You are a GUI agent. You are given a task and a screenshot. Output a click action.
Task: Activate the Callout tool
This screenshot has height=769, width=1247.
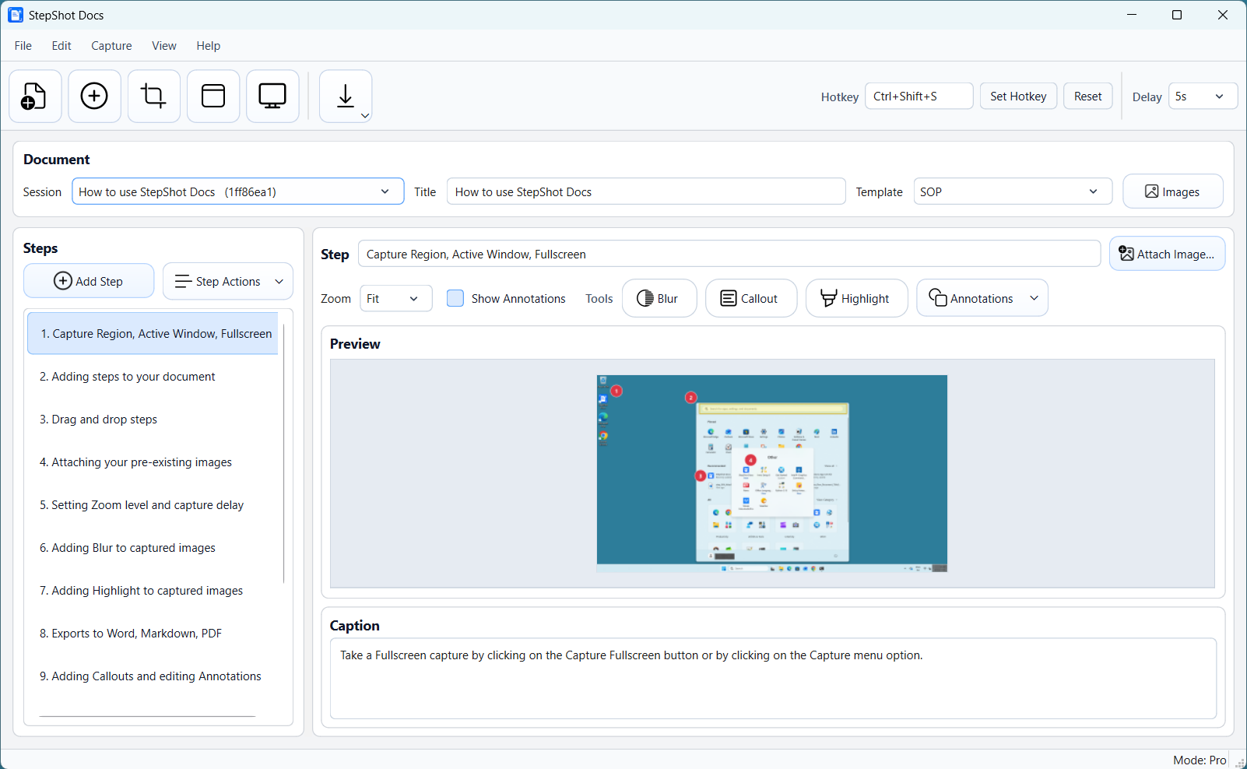751,298
